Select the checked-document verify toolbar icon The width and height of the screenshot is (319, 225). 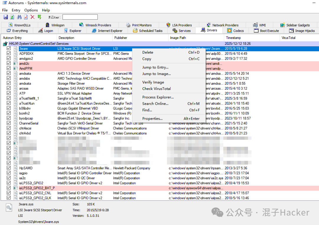click(26, 17)
